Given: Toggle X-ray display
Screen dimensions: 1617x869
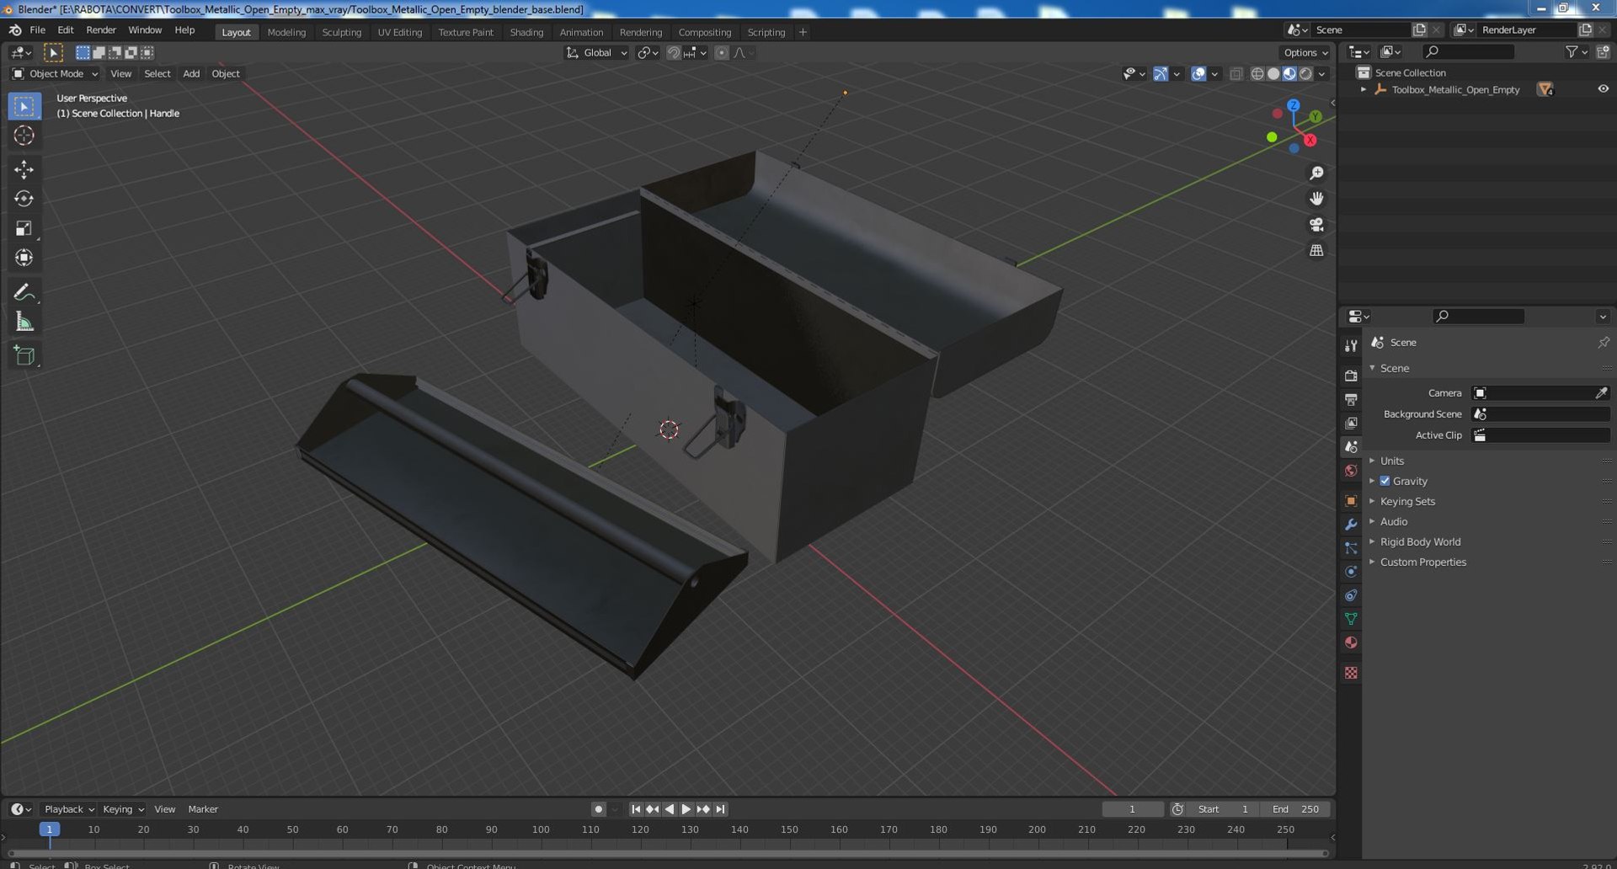Looking at the screenshot, I should (x=1235, y=74).
